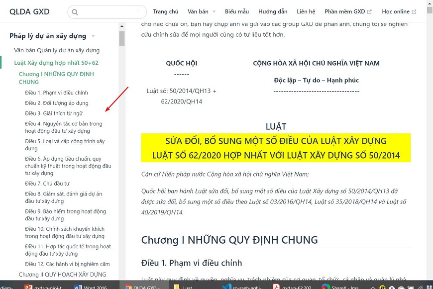Switch to Trang chủ
Viewport: 433px width, 289px height.
click(166, 11)
